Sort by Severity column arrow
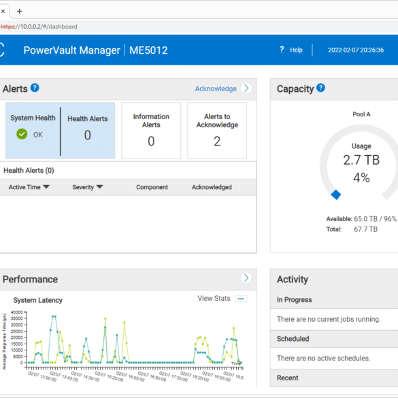 pyautogui.click(x=100, y=187)
